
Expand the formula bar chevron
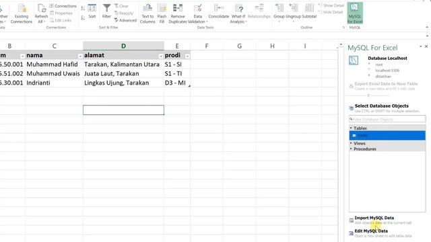(427, 36)
